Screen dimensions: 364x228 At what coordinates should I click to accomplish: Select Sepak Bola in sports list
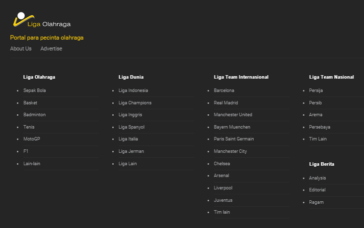click(x=34, y=91)
